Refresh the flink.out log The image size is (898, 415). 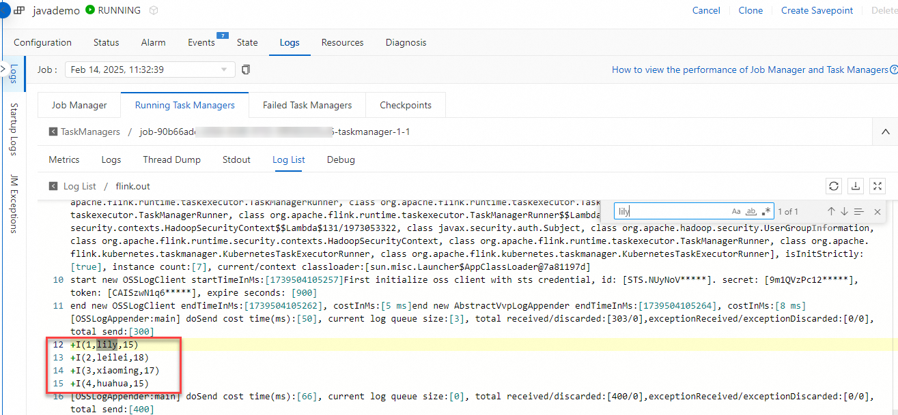click(834, 186)
